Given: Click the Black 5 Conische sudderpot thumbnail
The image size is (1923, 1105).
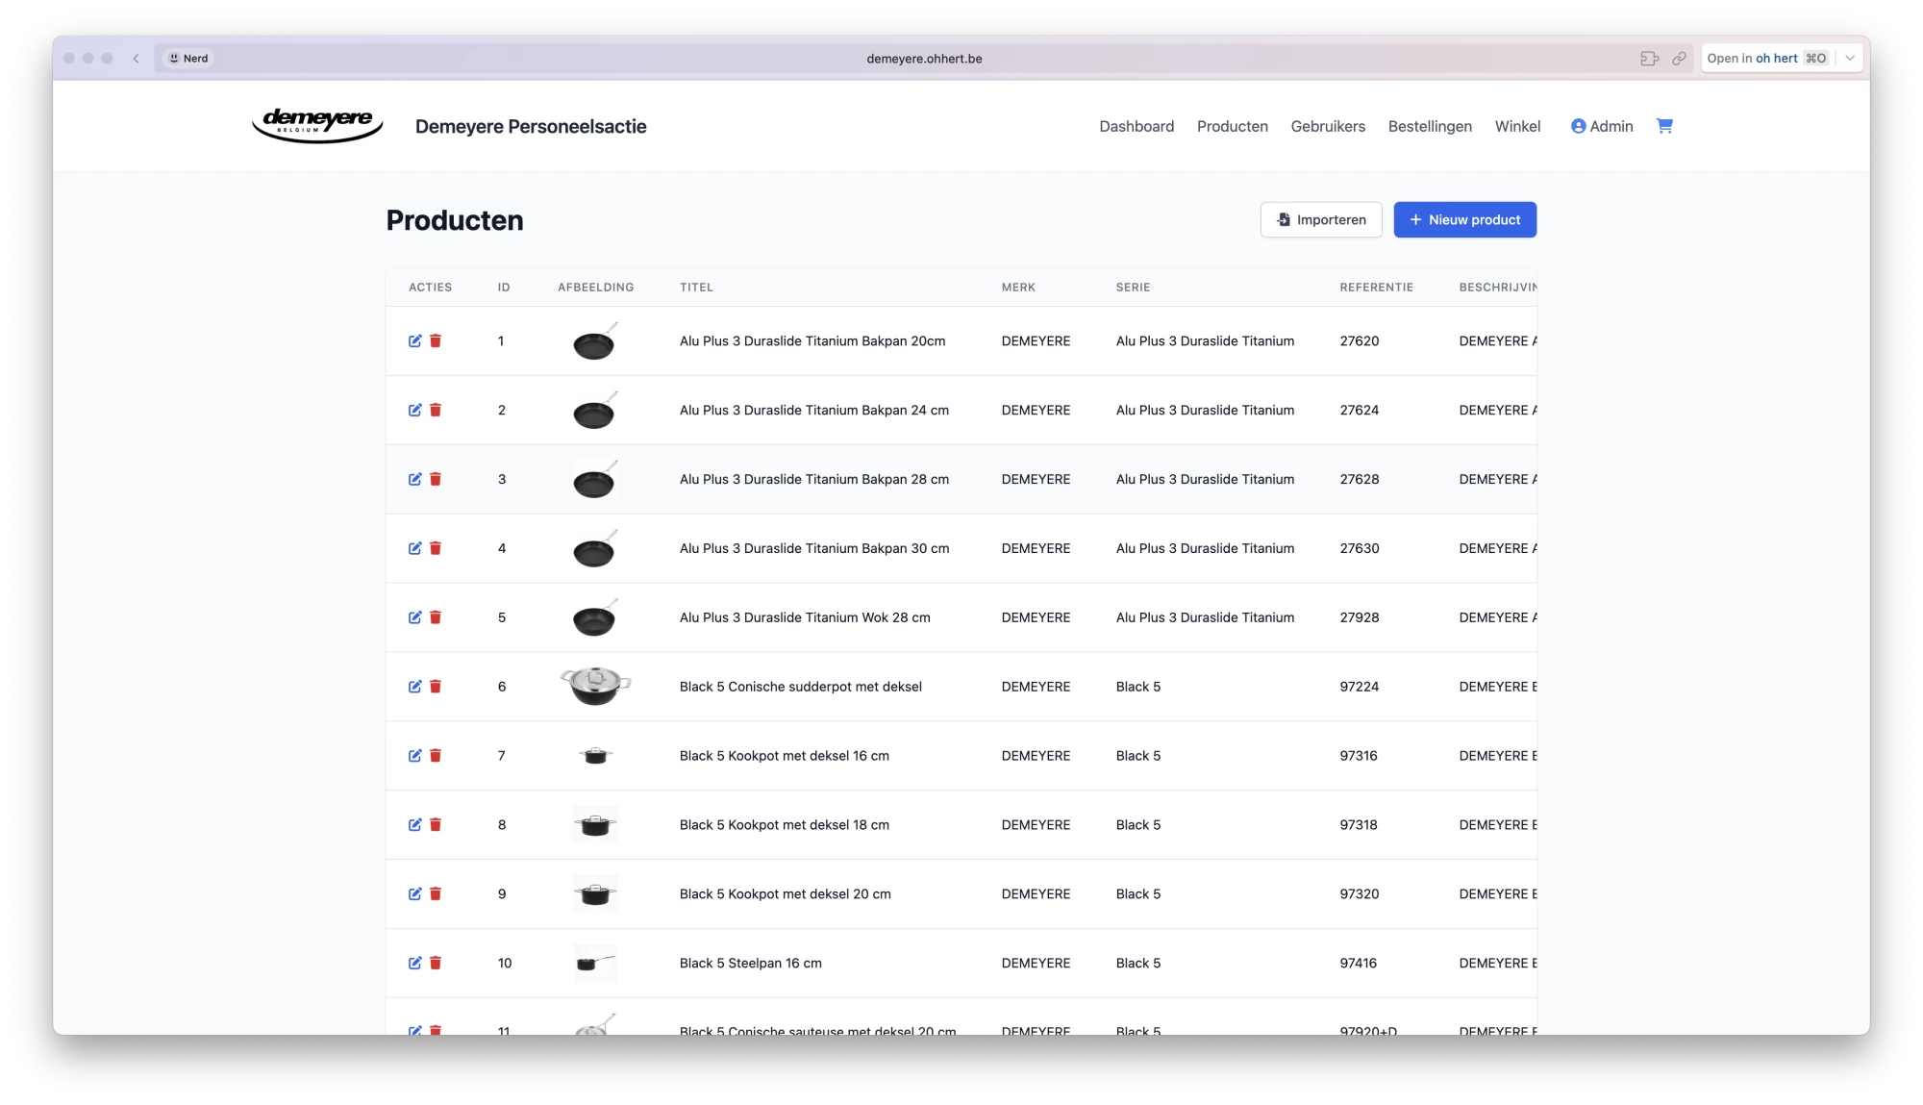Looking at the screenshot, I should [595, 686].
